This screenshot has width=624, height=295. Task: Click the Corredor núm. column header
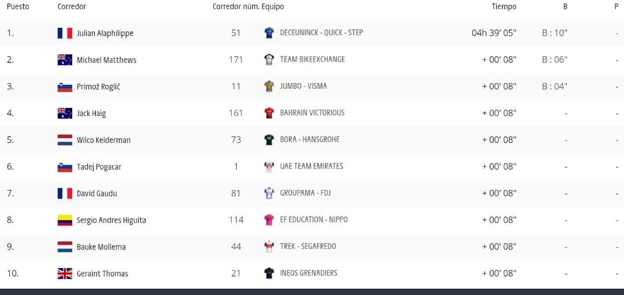click(x=236, y=7)
